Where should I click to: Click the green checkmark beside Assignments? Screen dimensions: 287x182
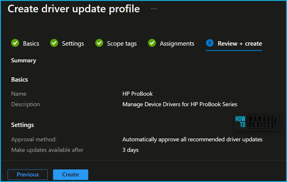click(x=152, y=43)
